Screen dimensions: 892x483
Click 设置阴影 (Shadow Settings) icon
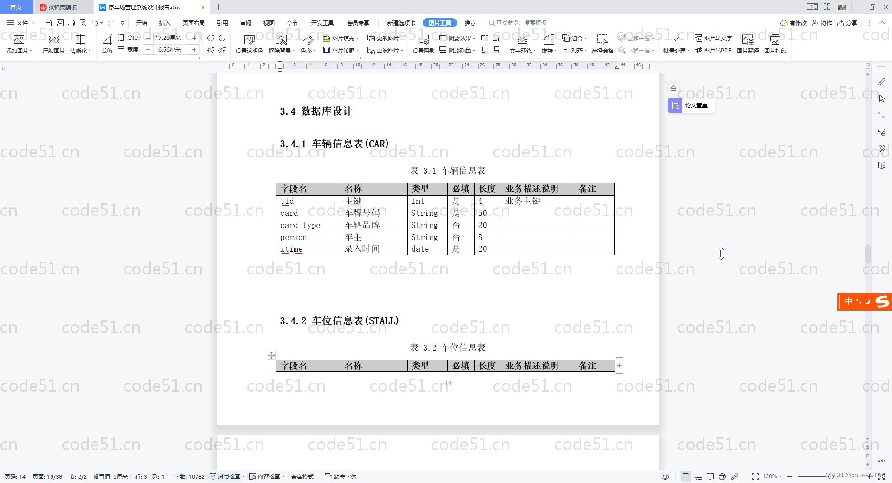point(424,44)
